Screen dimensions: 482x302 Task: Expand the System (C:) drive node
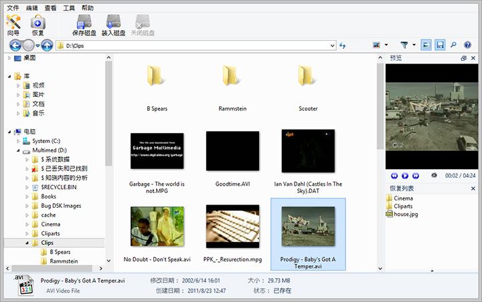(18, 141)
